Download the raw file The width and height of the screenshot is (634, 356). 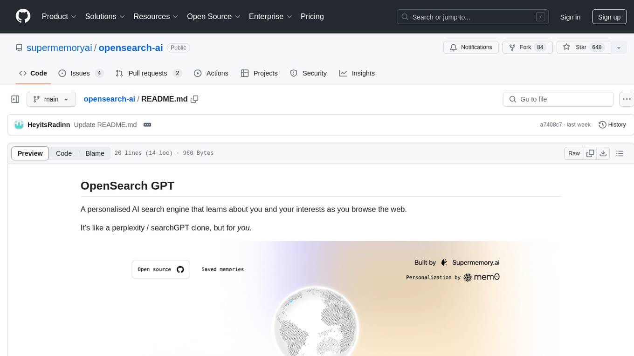pyautogui.click(x=603, y=153)
